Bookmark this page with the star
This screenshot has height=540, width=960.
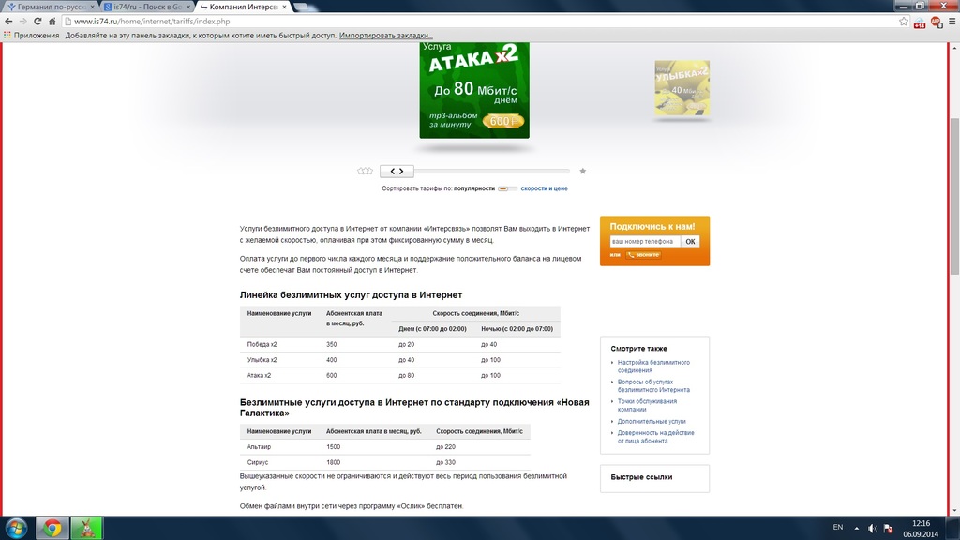pyautogui.click(x=904, y=22)
